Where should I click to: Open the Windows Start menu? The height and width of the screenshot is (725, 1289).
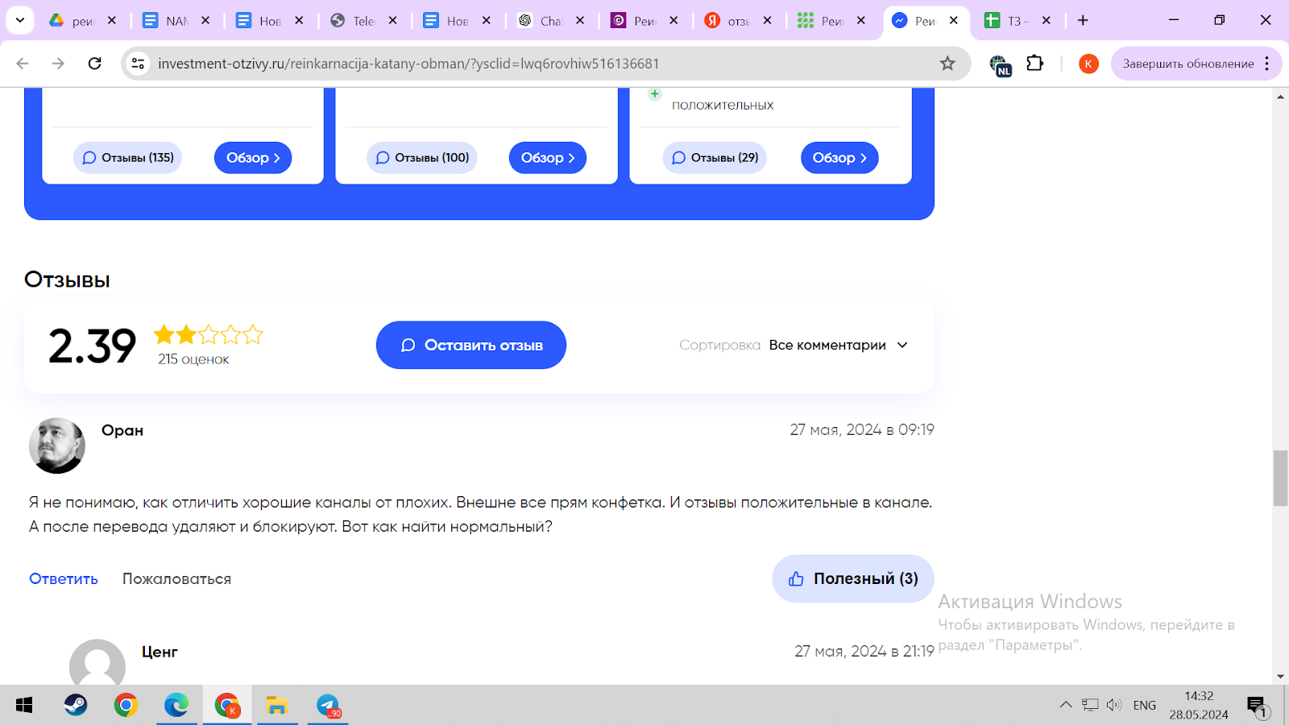(x=24, y=706)
